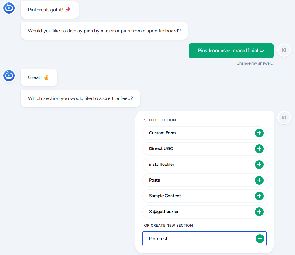Click Change my answer link
Image resolution: width=295 pixels, height=255 pixels.
(255, 63)
